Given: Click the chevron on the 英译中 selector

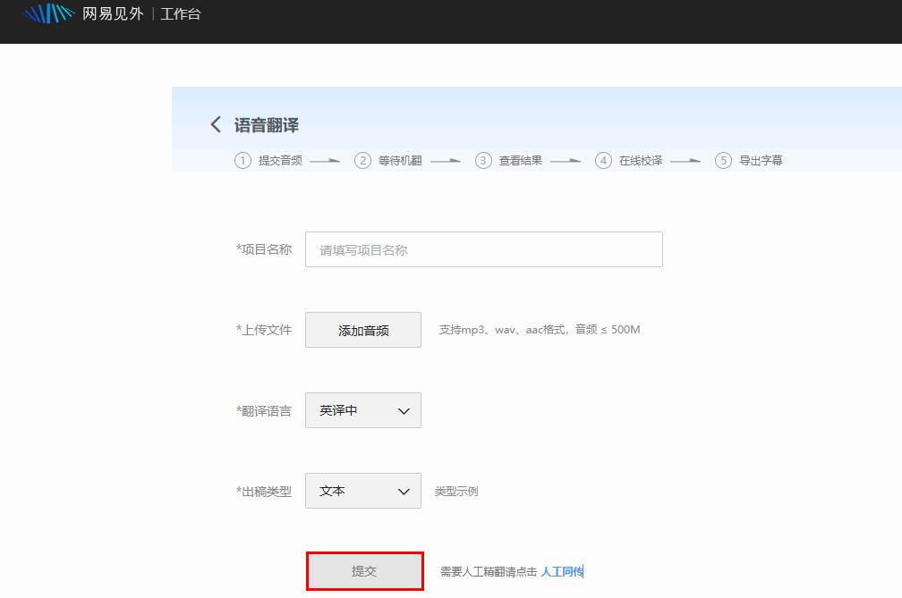Looking at the screenshot, I should (404, 410).
